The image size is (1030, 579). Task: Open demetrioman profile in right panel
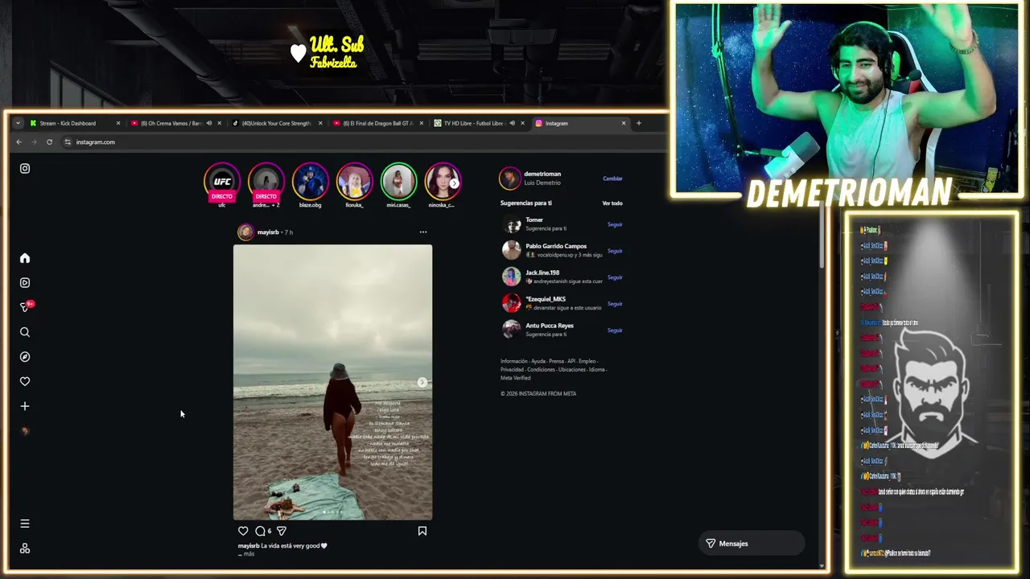(x=542, y=174)
